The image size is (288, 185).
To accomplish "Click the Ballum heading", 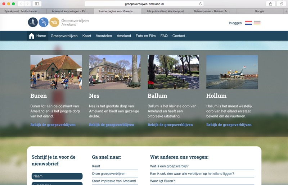I will [157, 96].
